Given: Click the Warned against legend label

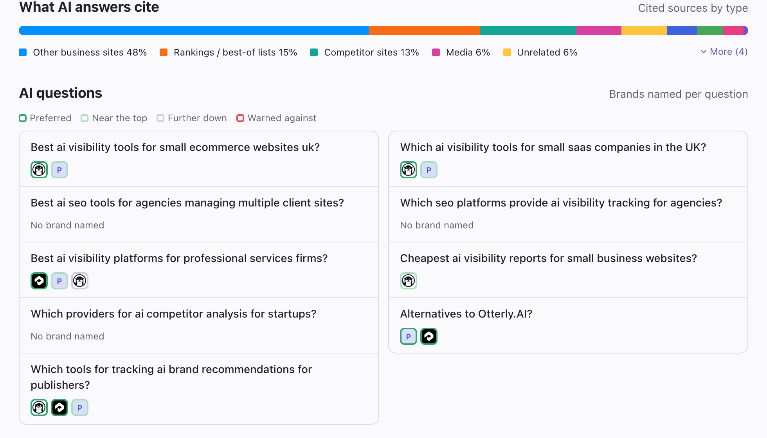Looking at the screenshot, I should 277,118.
